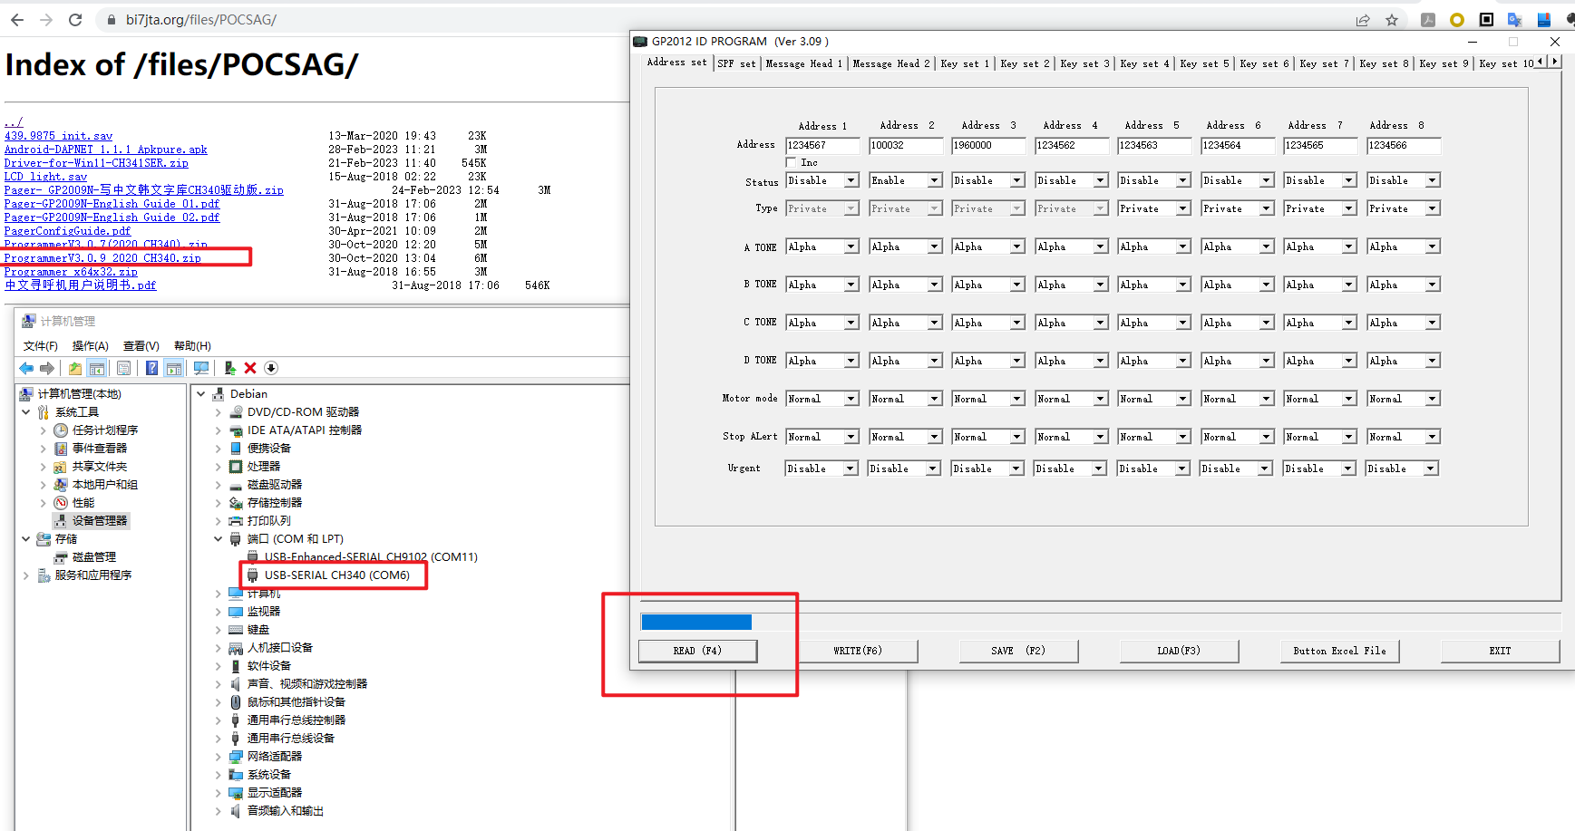Click the red X uninstall device icon
Image resolution: width=1575 pixels, height=831 pixels.
(250, 368)
